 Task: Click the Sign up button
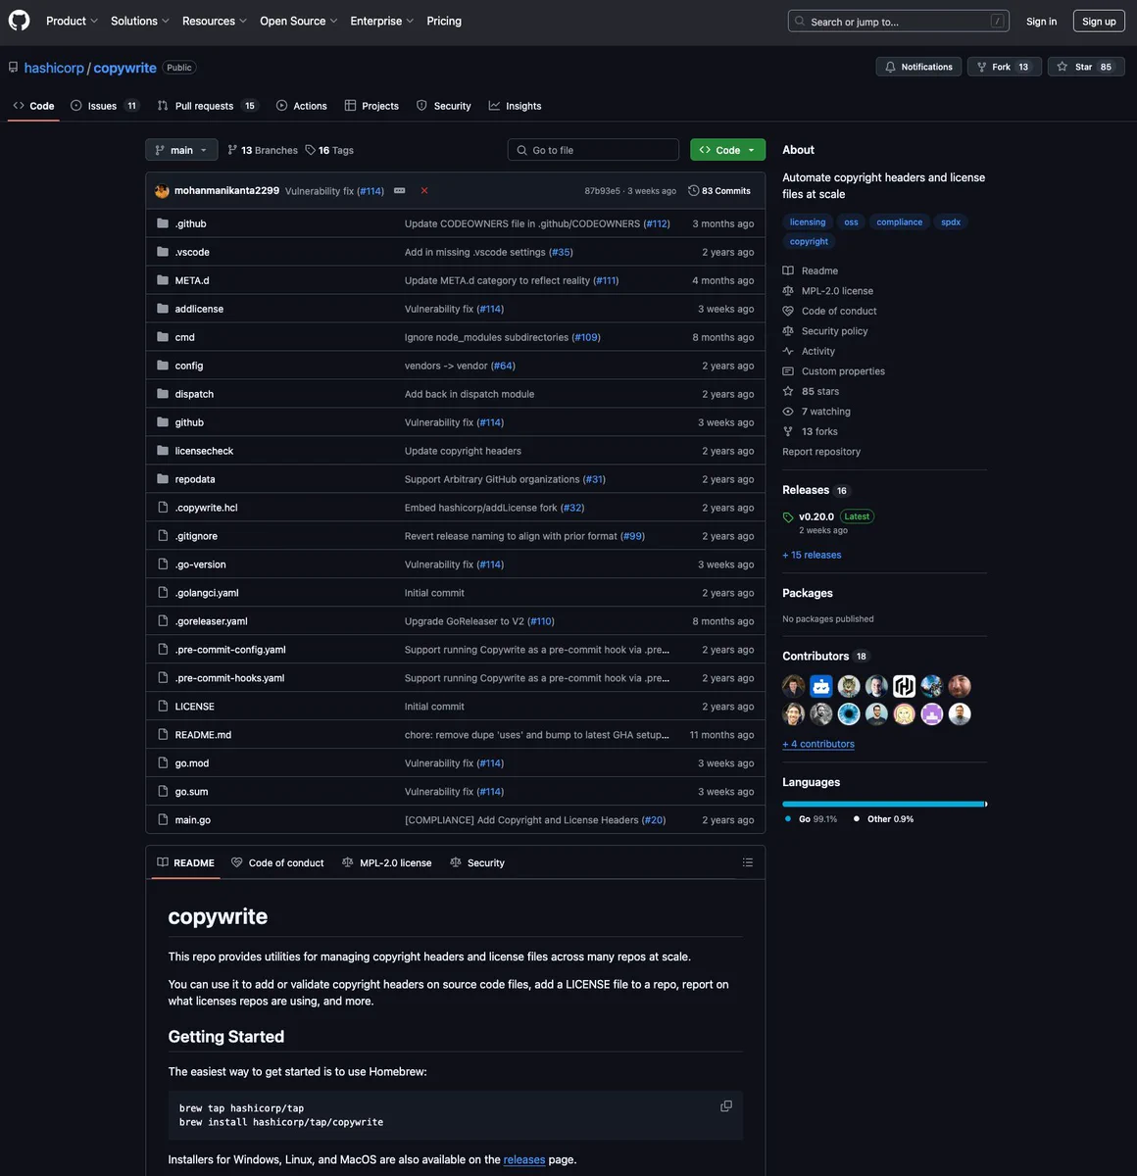point(1099,21)
